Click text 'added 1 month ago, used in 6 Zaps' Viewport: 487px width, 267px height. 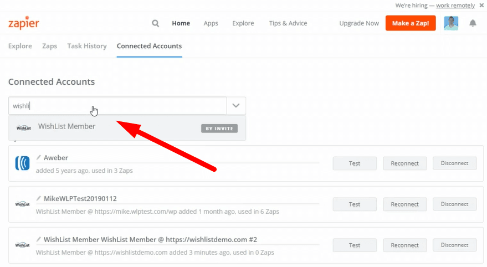pos(229,212)
